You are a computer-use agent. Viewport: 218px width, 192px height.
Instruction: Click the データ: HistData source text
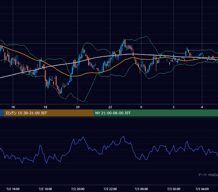208,175
